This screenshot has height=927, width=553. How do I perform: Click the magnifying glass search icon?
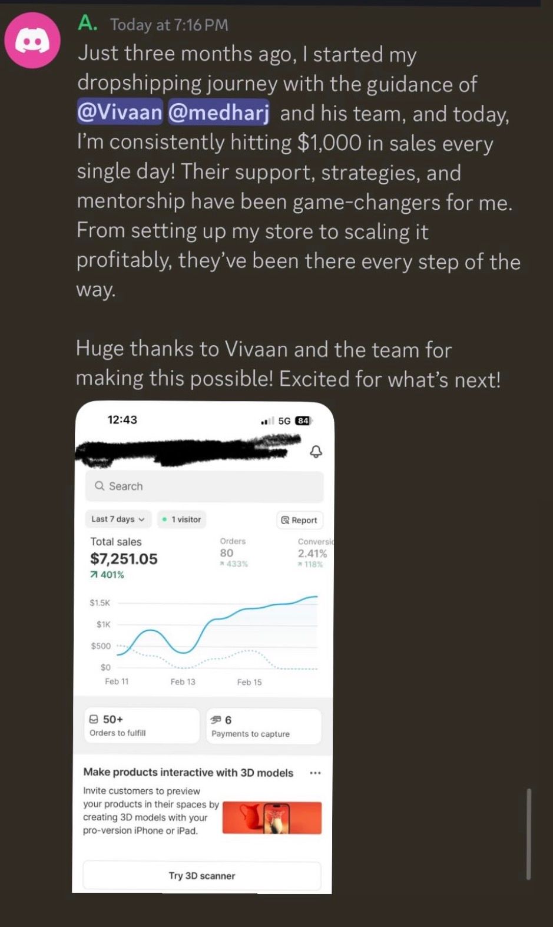coord(100,486)
